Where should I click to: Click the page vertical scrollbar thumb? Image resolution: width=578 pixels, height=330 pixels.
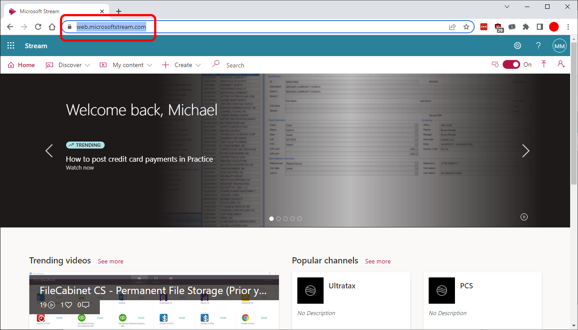click(574, 114)
